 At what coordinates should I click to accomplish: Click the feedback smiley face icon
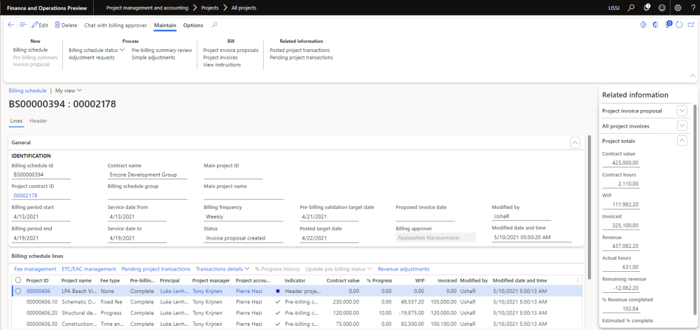point(662,8)
